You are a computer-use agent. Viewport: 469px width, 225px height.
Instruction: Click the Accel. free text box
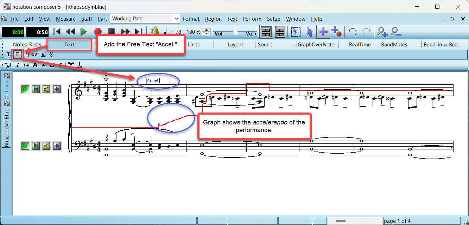[x=158, y=81]
